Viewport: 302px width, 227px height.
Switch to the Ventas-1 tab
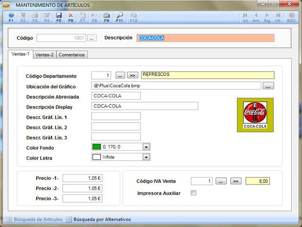tap(20, 54)
